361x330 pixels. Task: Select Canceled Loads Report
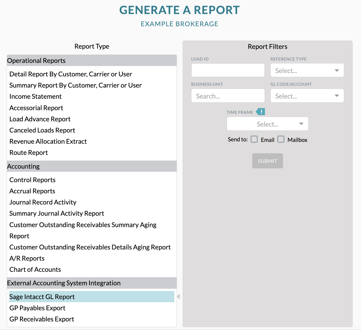coord(42,130)
